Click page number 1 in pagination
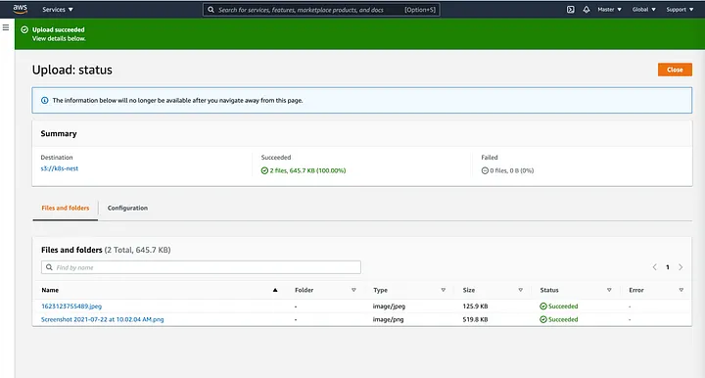The image size is (705, 378). click(668, 267)
